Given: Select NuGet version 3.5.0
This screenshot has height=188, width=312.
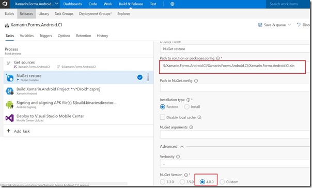Looking at the screenshot, I should pyautogui.click(x=182, y=182).
